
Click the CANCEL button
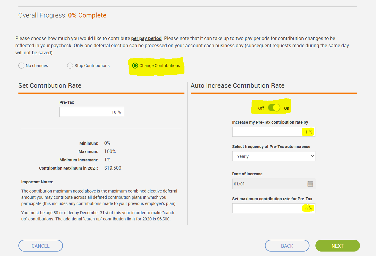(x=41, y=246)
